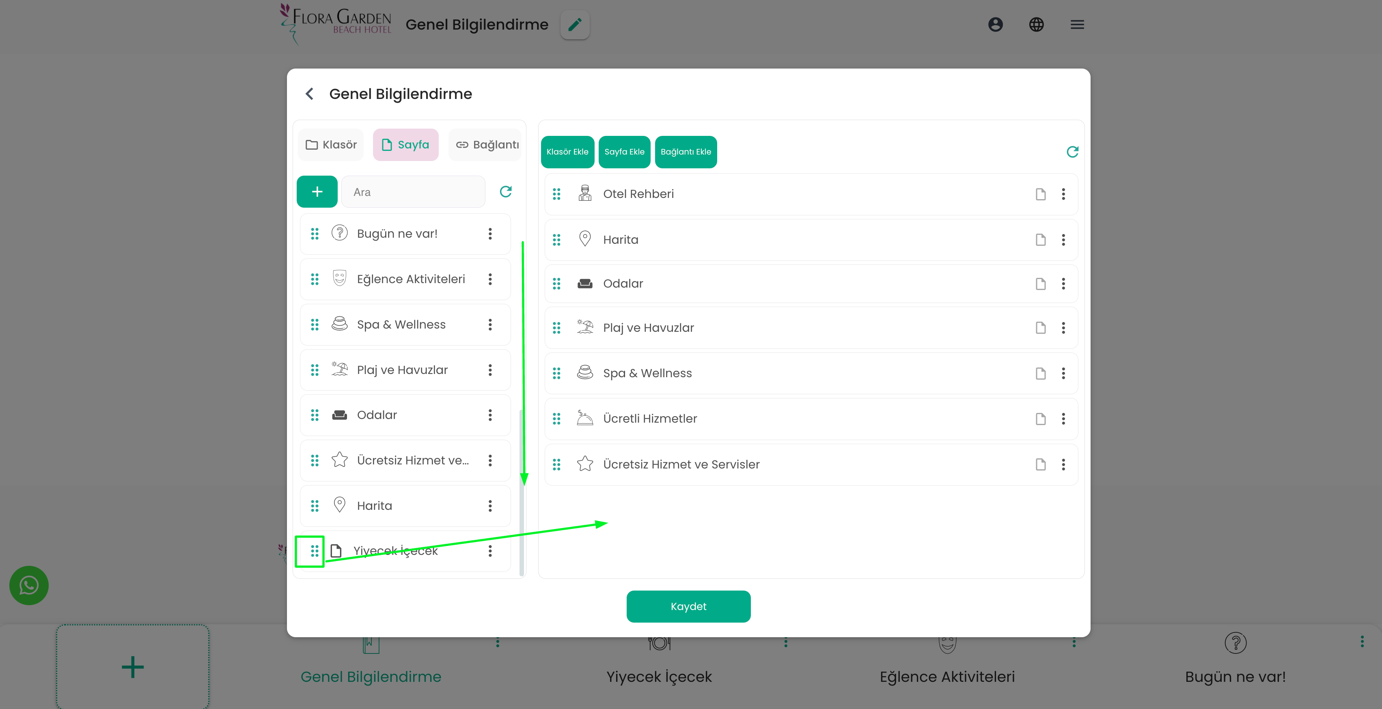Click the Sayfa Ekle button
The image size is (1382, 709).
(624, 152)
